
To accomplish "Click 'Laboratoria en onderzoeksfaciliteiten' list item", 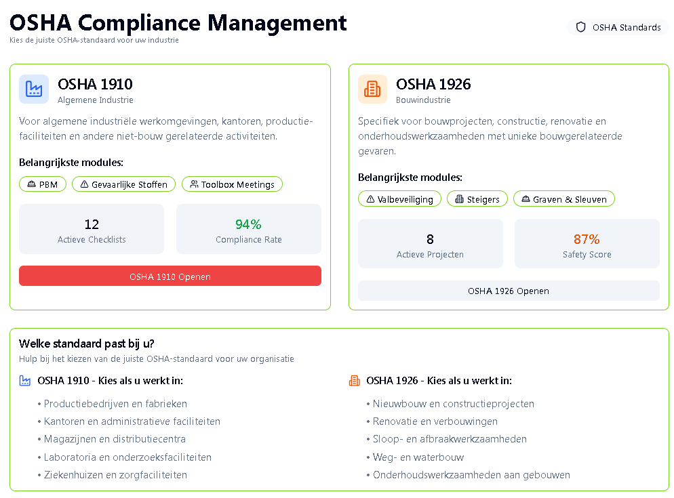I will tap(127, 457).
